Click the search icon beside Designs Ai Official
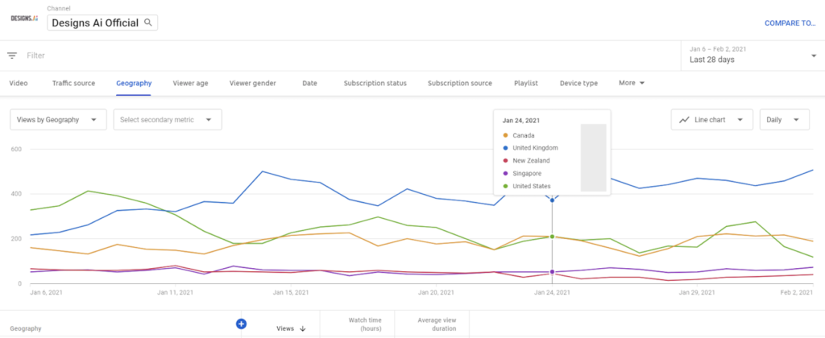Screen dimensions: 825x338 click(x=147, y=23)
